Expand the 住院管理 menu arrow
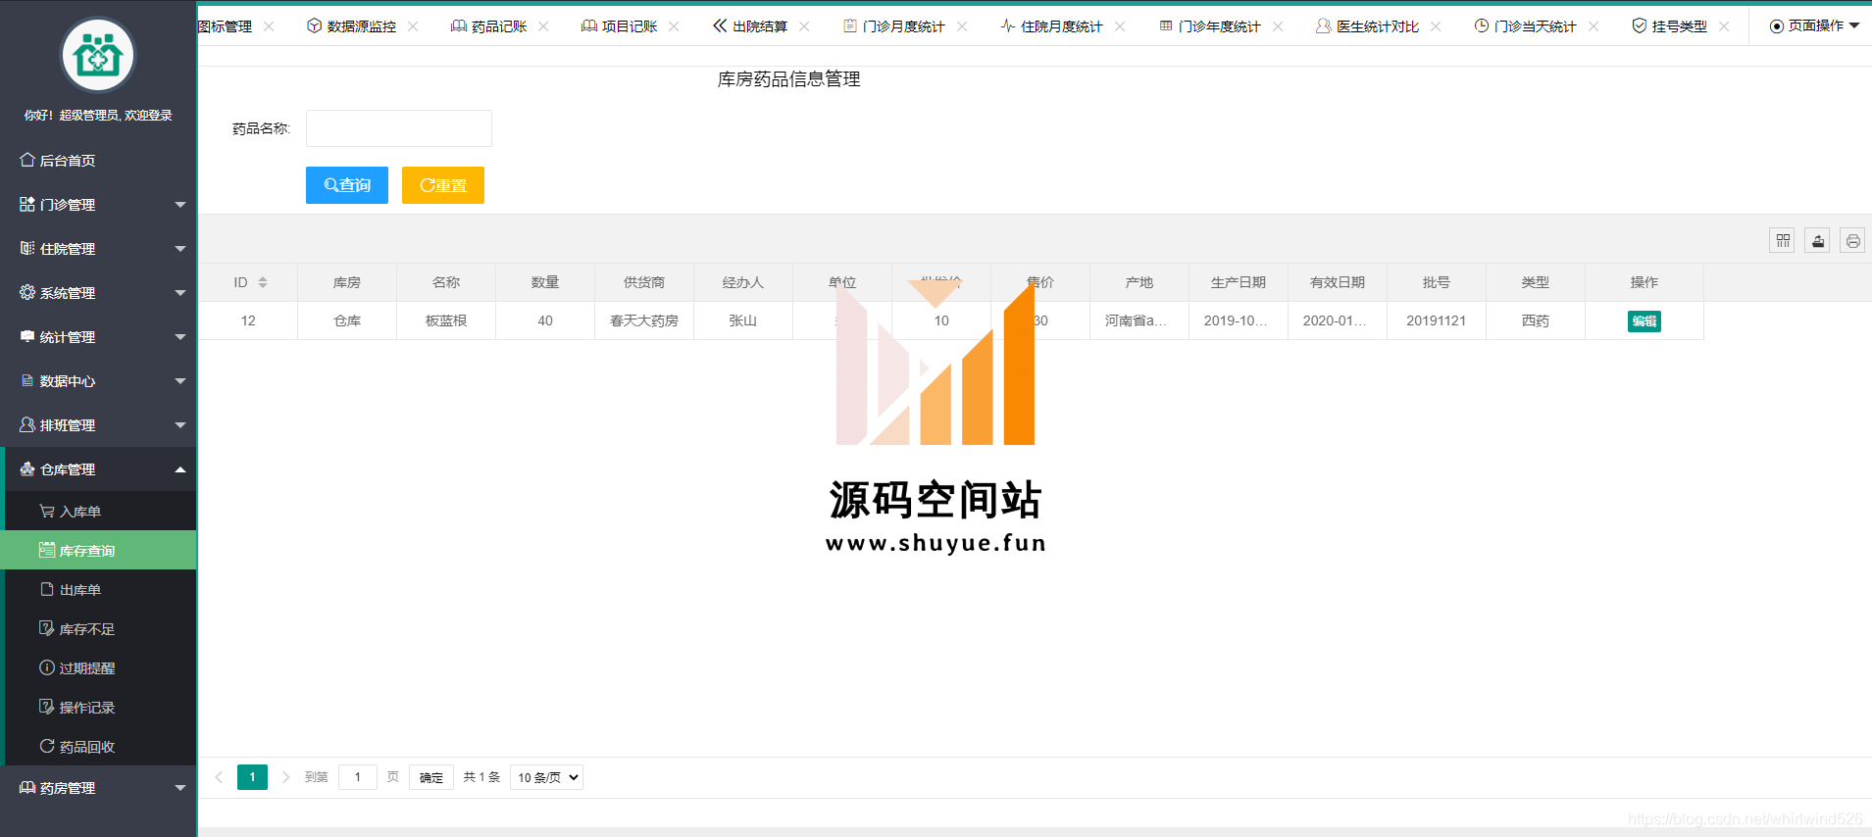 click(179, 249)
